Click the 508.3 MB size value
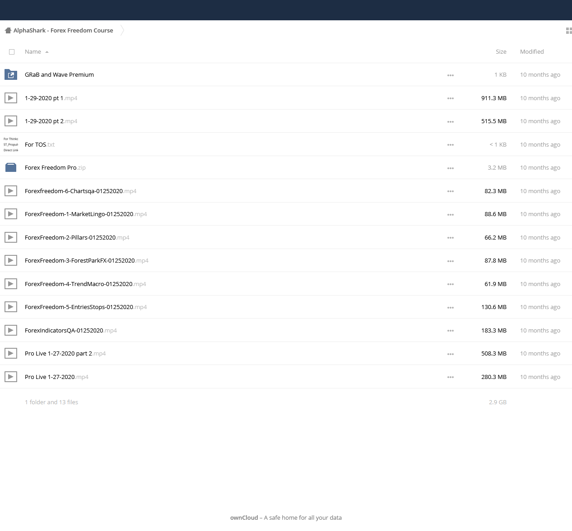Viewport: 572px width, 531px height. tap(494, 354)
